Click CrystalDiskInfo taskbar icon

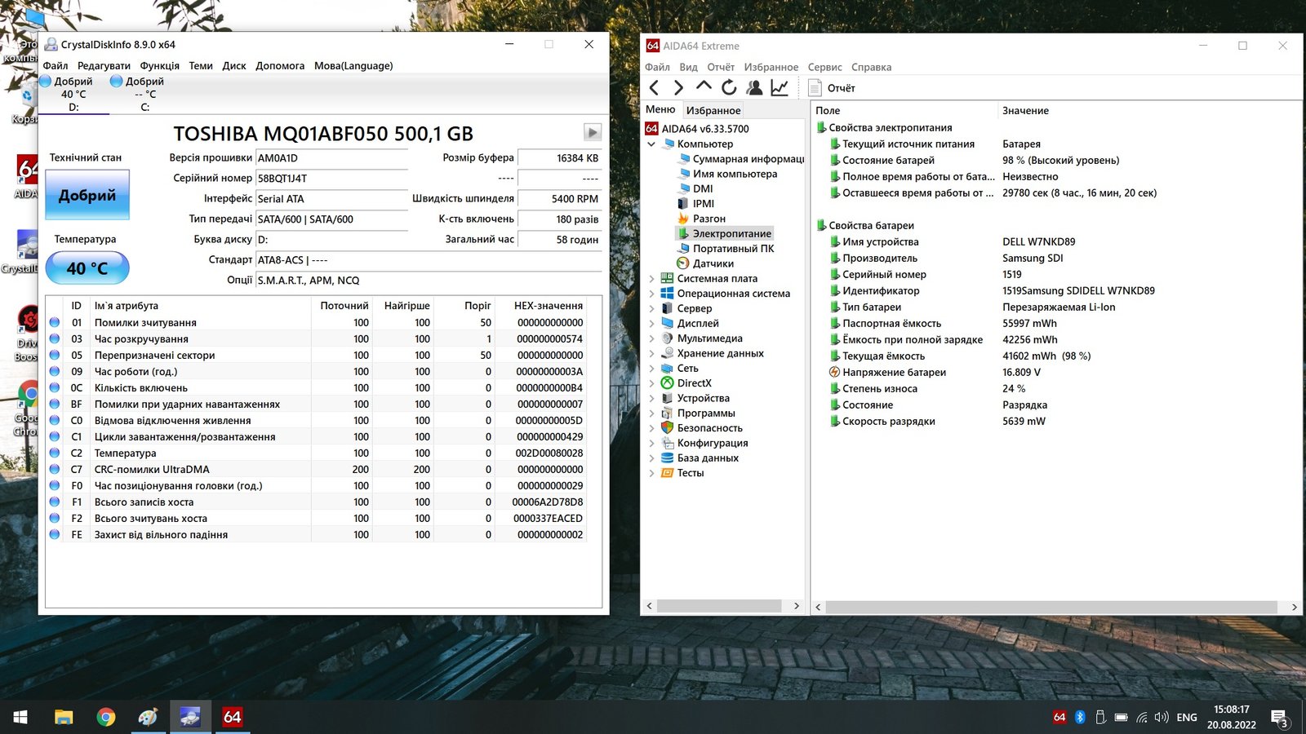pyautogui.click(x=190, y=717)
